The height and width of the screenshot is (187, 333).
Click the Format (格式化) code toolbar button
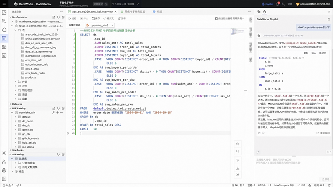coord(108,18)
